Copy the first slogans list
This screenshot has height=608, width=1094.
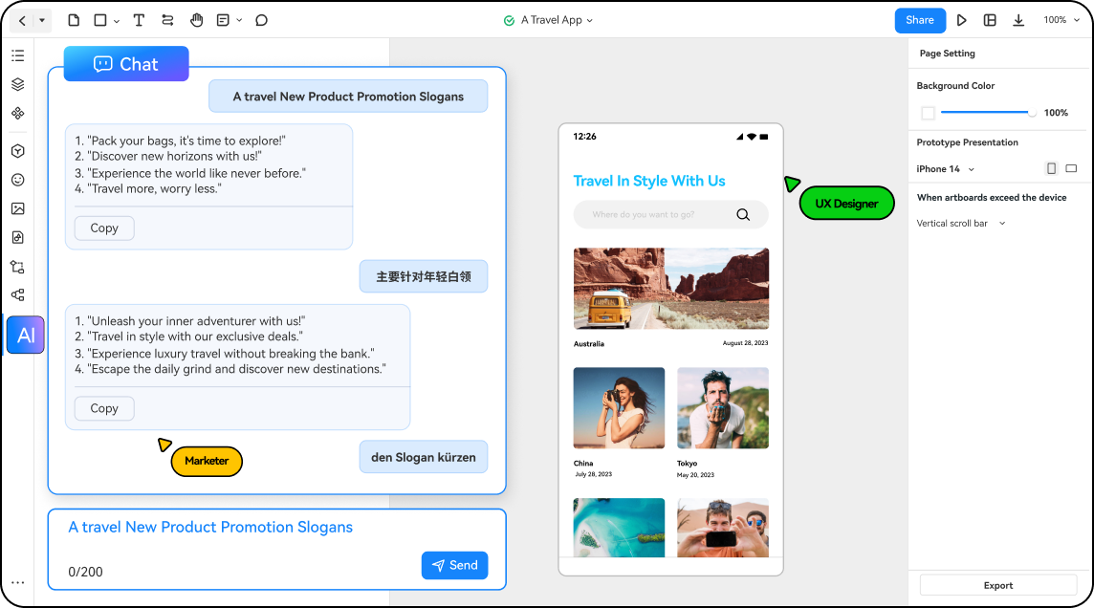click(104, 228)
